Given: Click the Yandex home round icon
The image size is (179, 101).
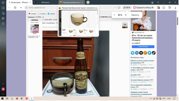Looking at the screenshot, I should 15,8.
